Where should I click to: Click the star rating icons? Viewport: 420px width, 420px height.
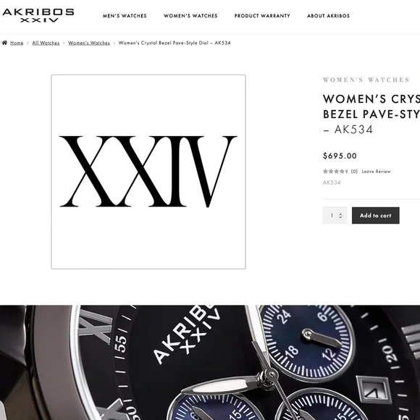click(x=335, y=172)
